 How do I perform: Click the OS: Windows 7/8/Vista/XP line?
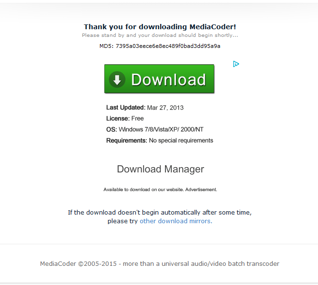point(155,129)
